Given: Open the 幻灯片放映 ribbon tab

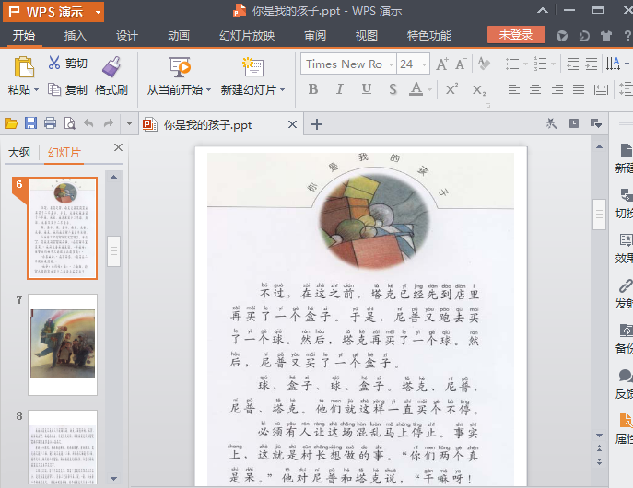Looking at the screenshot, I should (x=247, y=36).
